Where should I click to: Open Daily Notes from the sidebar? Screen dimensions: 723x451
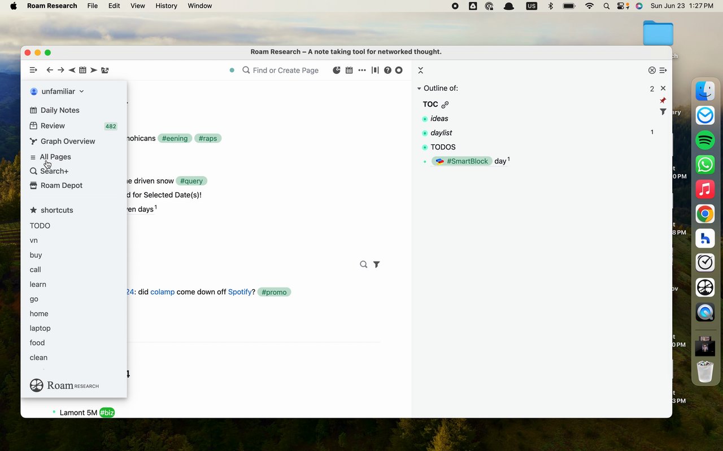click(x=54, y=110)
